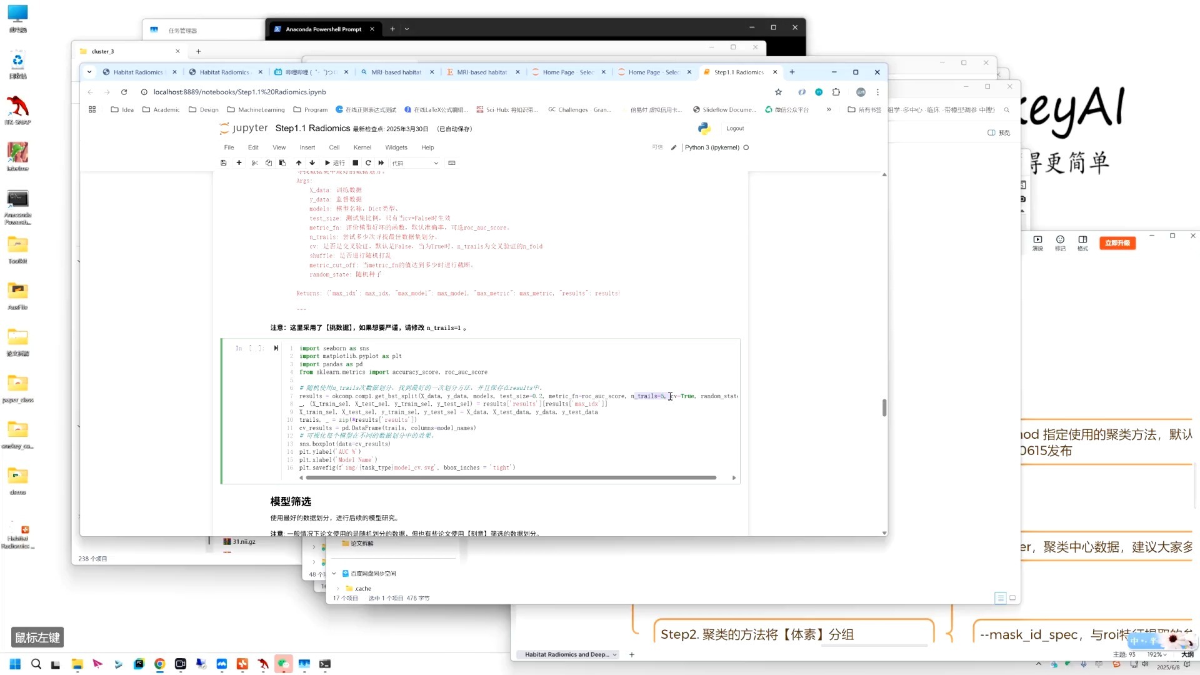This screenshot has width=1200, height=675.
Task: Click the 运行 run cell button
Action: coord(335,163)
